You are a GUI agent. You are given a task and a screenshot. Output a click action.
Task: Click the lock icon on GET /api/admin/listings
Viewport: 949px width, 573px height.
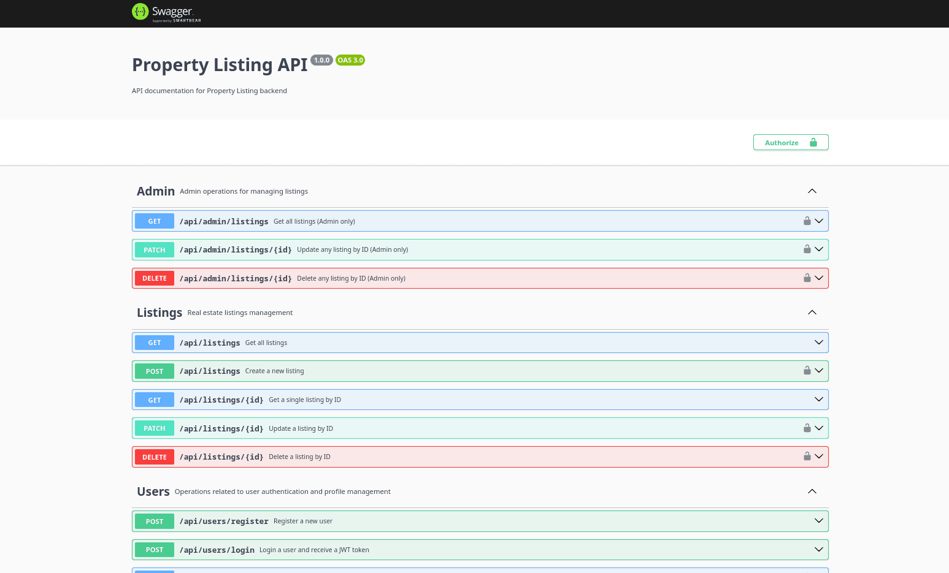tap(807, 221)
